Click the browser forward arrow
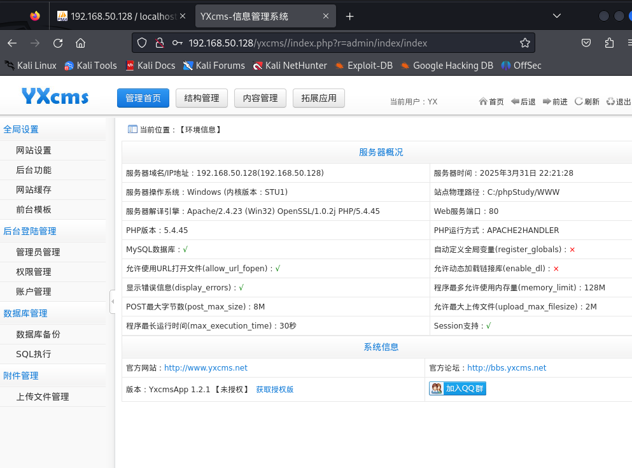 click(x=35, y=43)
